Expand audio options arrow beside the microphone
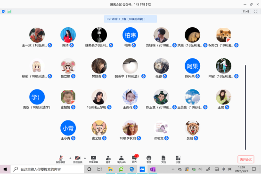 click(x=70, y=158)
